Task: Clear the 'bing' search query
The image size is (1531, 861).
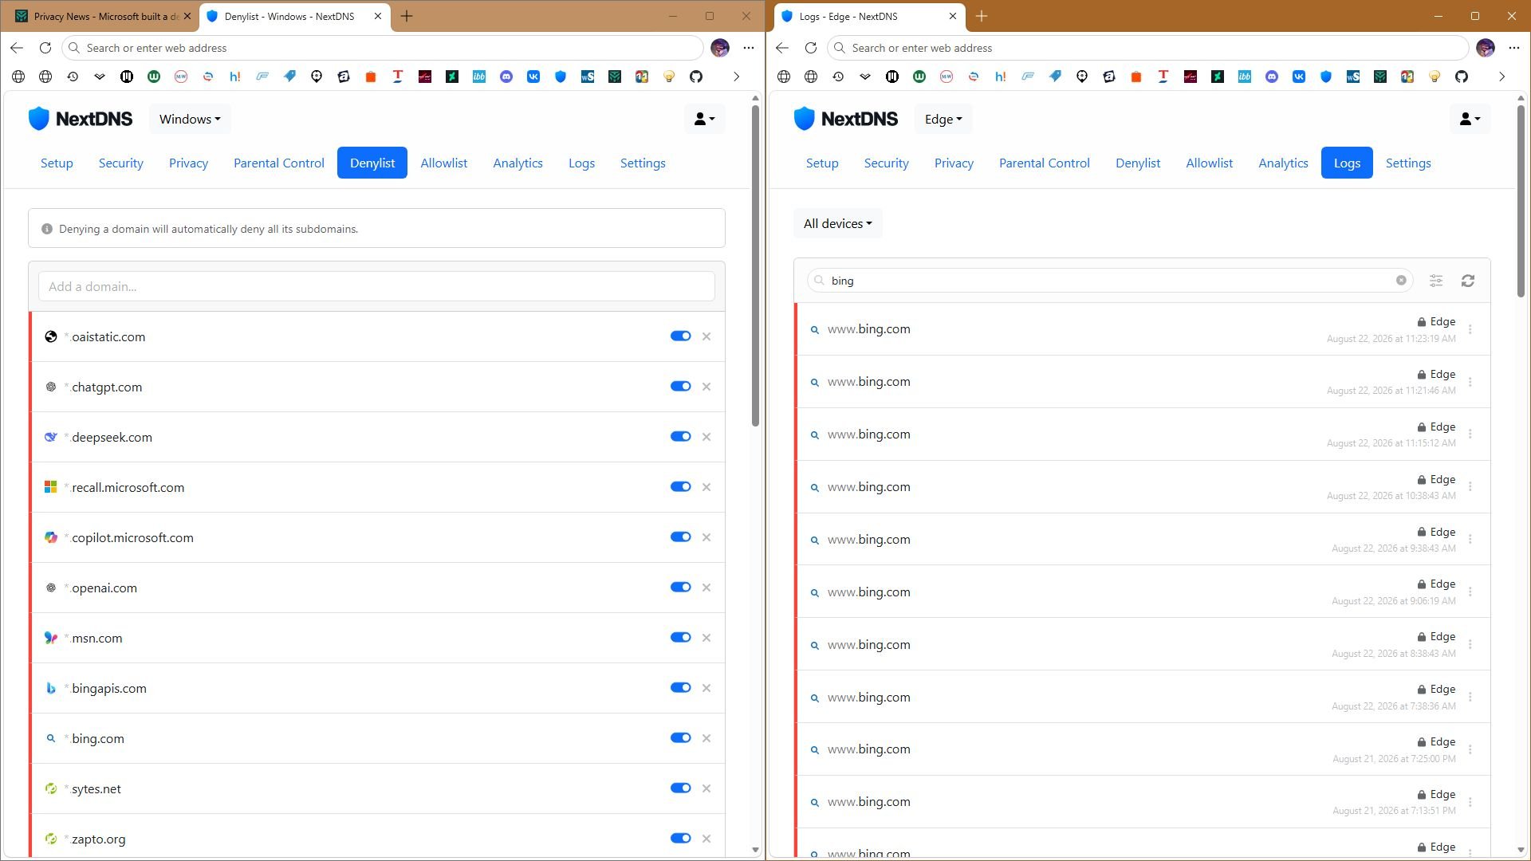Action: click(x=1401, y=281)
